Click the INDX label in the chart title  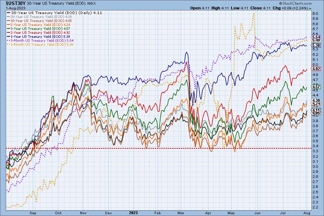tap(91, 4)
